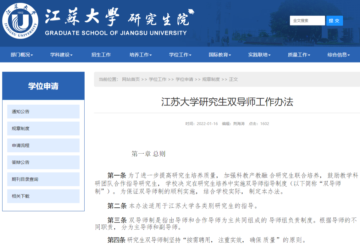Click the 相关下载 sidebar link
360x246 pixels.
coord(43,196)
